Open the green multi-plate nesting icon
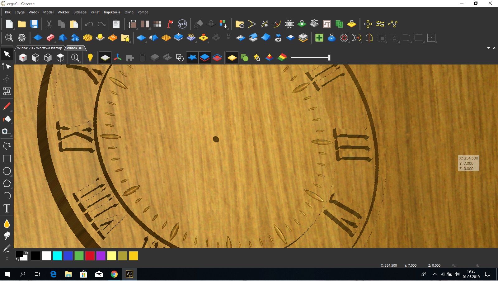 (x=339, y=24)
